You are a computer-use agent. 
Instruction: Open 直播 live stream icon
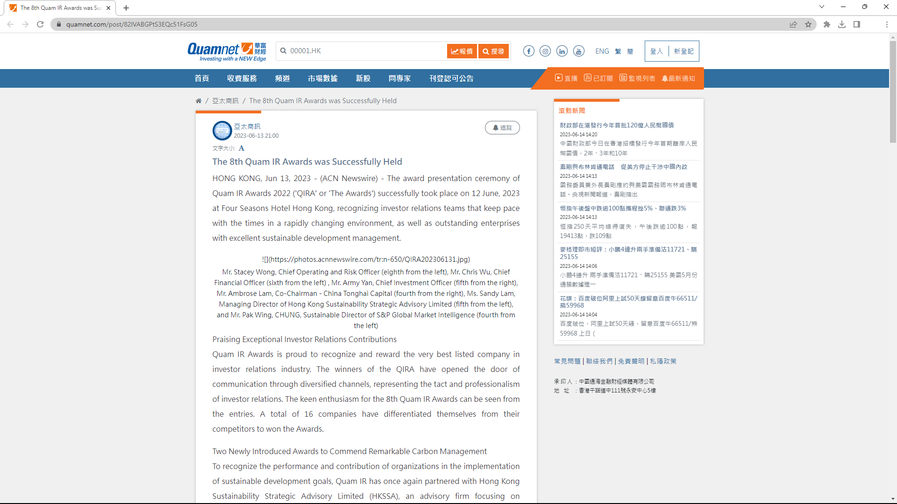tap(566, 78)
